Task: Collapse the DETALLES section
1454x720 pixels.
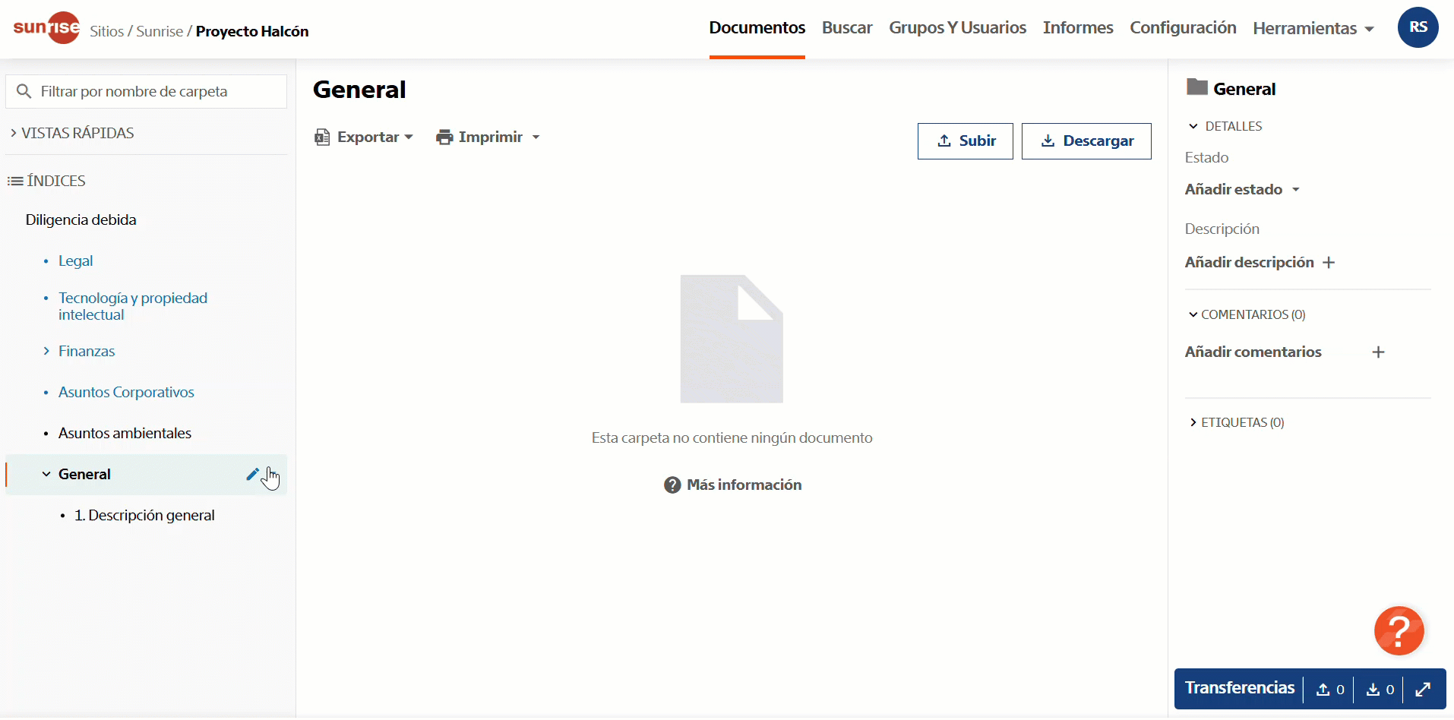Action: point(1225,126)
